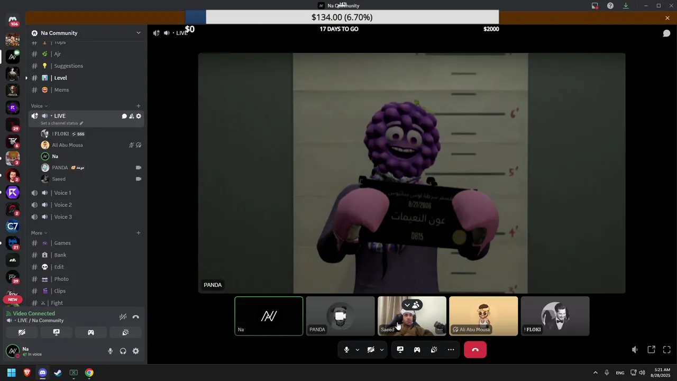
Task: Open the Bank text channel
Action: pos(86,255)
